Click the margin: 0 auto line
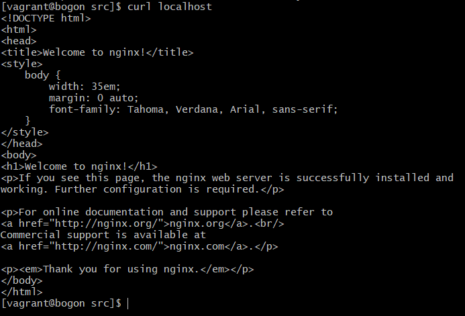 (94, 98)
